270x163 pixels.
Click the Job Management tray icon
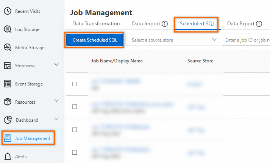click(x=8, y=138)
